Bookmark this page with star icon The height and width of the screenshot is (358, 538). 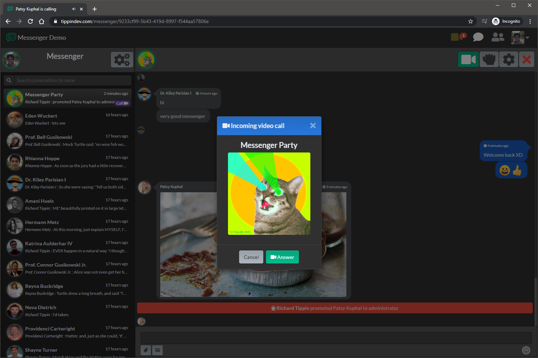pos(471,21)
